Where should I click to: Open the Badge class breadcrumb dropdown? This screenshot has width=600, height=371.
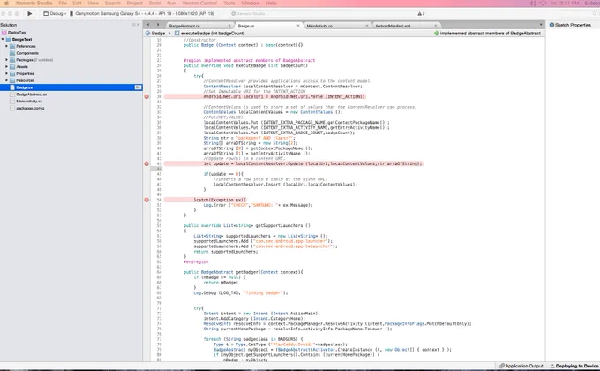coord(158,34)
